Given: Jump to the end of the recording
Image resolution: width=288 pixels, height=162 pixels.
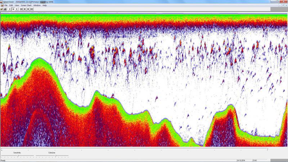Looking at the screenshot, I should click(31, 9).
